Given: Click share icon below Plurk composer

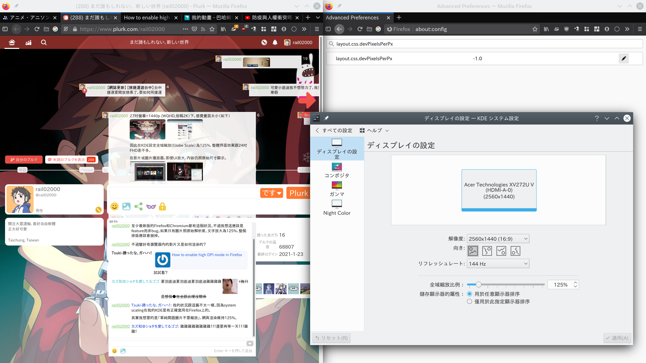Looking at the screenshot, I should point(138,206).
